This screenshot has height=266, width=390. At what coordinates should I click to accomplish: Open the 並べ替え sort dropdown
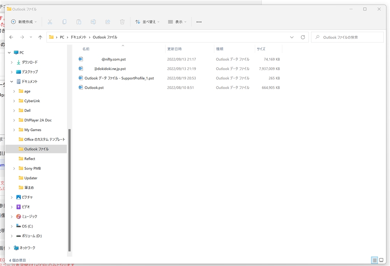pos(147,22)
